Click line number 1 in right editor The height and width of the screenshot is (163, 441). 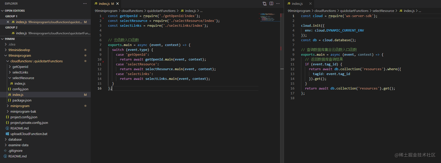pos(293,16)
